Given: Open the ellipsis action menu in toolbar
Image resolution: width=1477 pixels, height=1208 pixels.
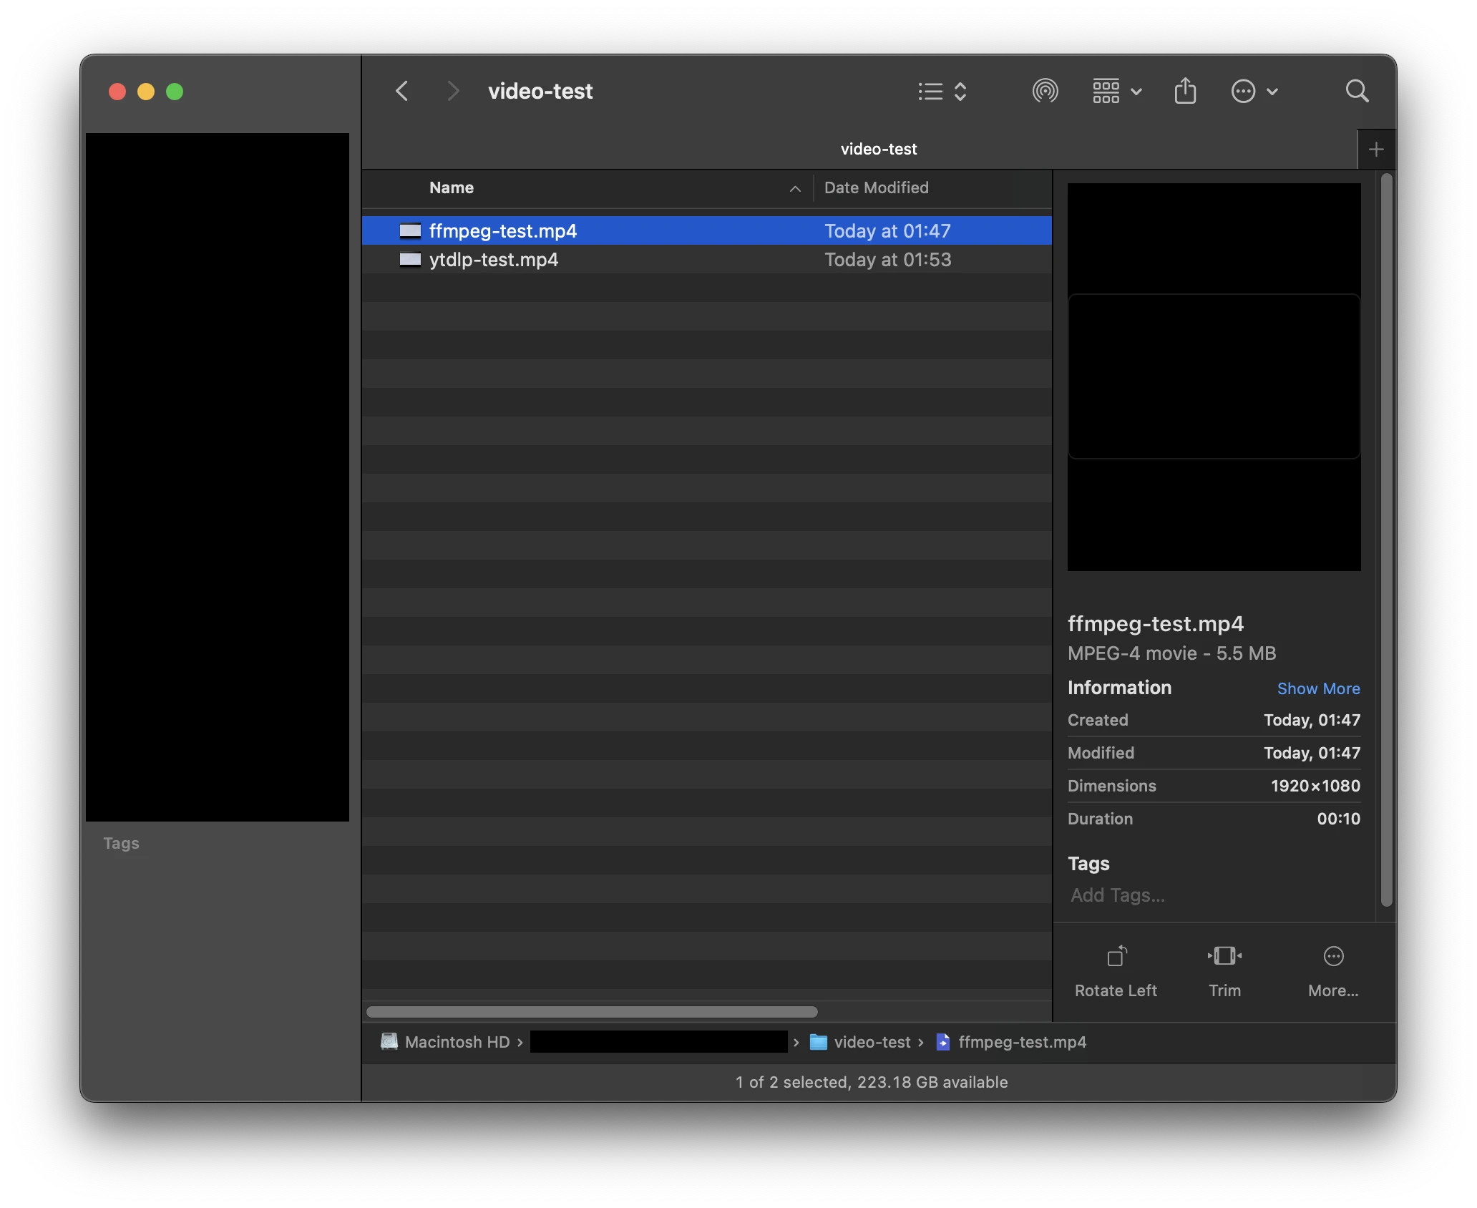Looking at the screenshot, I should (x=1254, y=91).
